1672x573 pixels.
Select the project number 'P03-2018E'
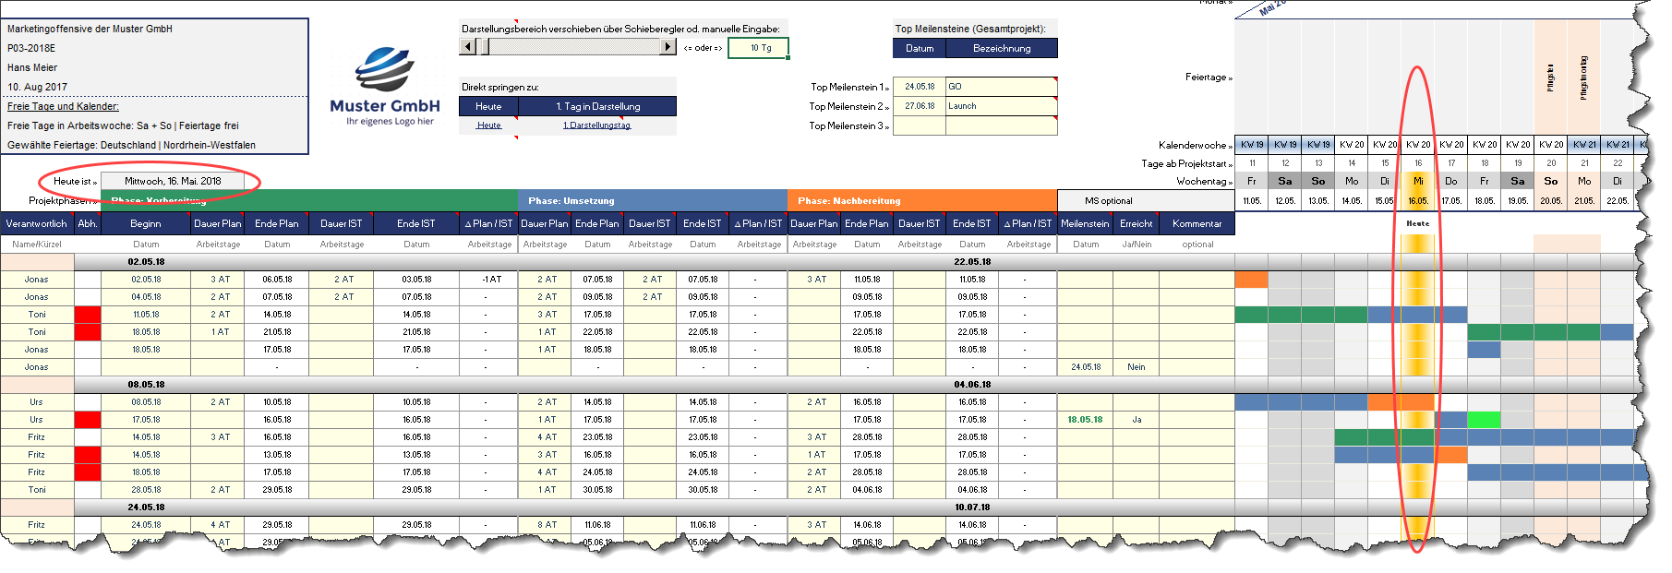(x=31, y=48)
